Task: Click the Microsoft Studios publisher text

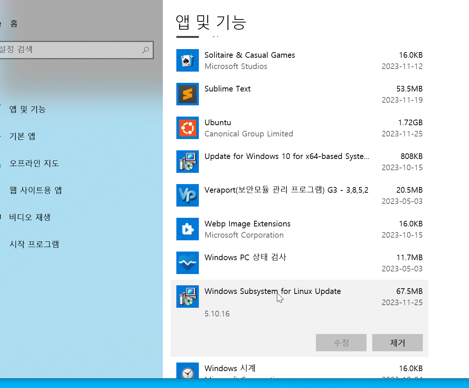Action: (x=236, y=66)
